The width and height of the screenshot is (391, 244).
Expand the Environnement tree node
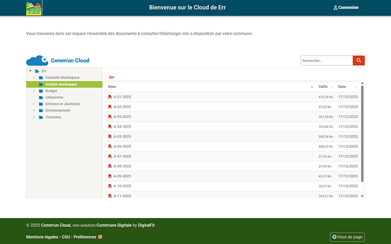[34, 110]
